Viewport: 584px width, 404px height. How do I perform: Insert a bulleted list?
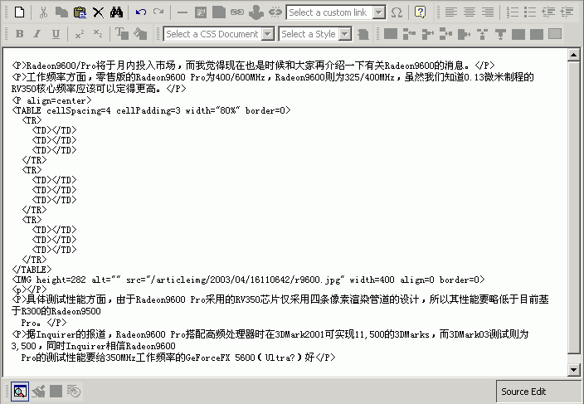click(530, 12)
